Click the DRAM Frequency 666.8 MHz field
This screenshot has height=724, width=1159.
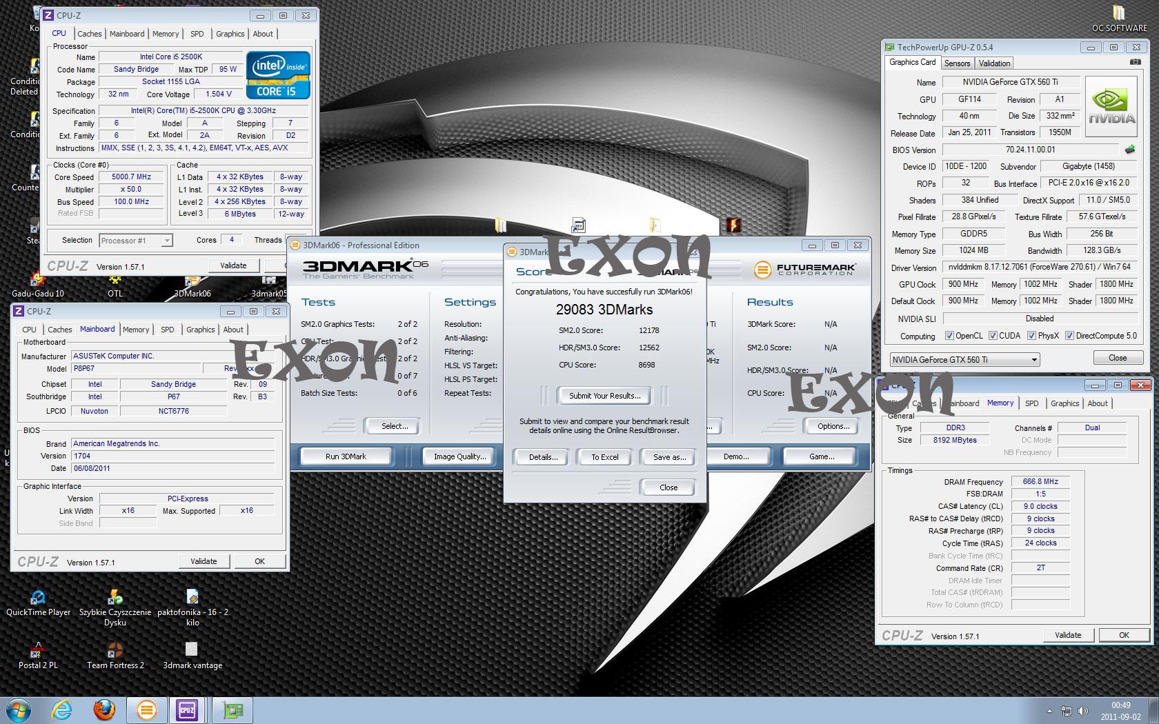(x=1040, y=481)
